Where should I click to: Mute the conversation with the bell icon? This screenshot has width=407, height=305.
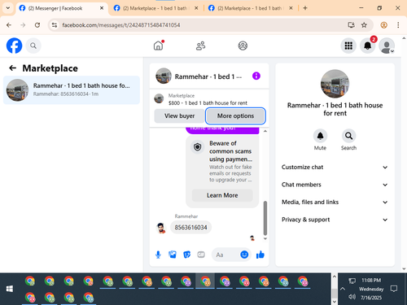click(x=320, y=136)
